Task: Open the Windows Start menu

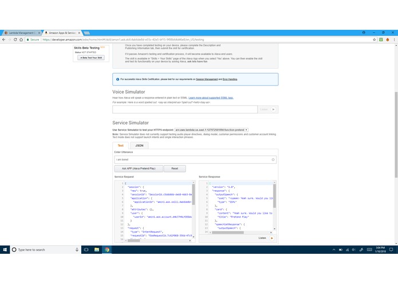Action: click(5, 250)
